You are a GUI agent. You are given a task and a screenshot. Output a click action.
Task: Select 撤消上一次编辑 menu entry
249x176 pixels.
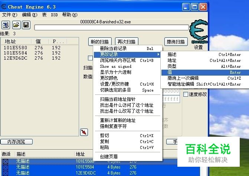[x=205, y=78]
